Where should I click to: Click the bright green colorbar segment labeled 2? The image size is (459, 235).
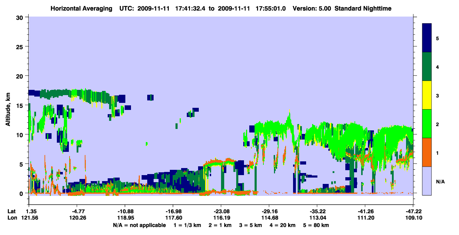pos(427,124)
